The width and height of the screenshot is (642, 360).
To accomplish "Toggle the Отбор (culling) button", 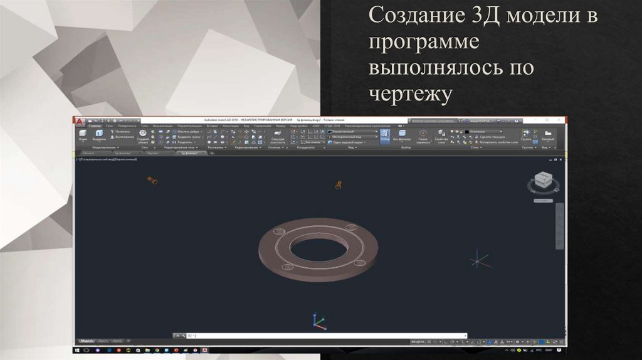I will (x=385, y=136).
